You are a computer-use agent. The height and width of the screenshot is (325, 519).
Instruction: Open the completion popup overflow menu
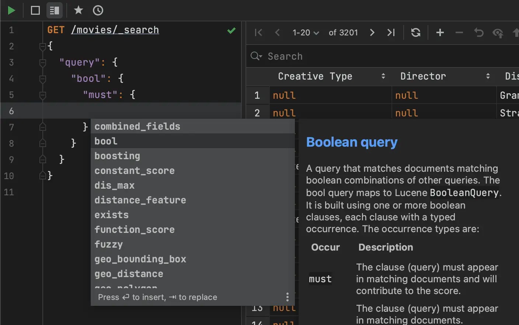287,297
